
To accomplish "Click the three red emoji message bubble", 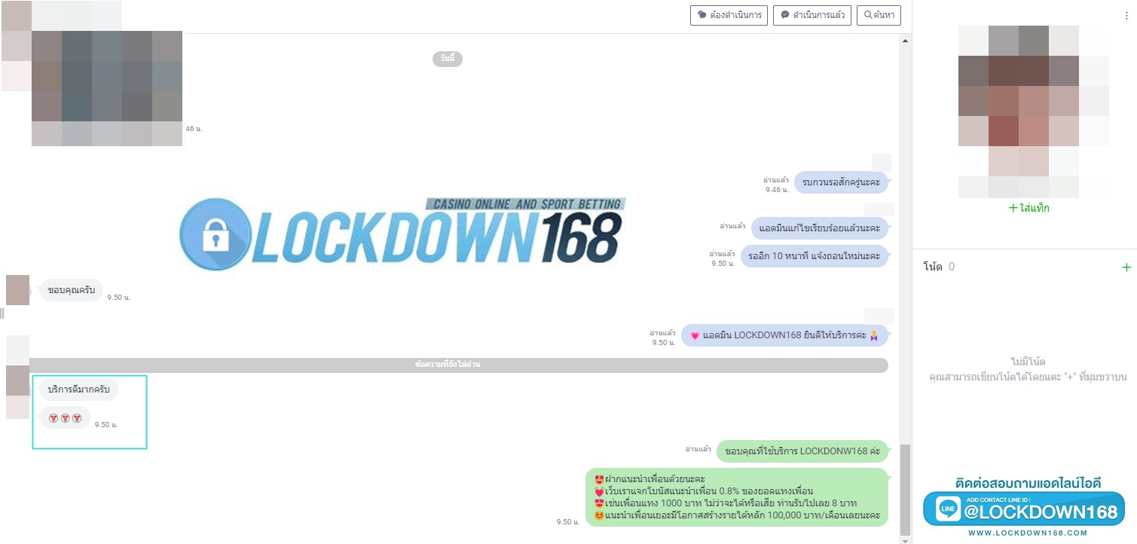I will click(x=65, y=417).
